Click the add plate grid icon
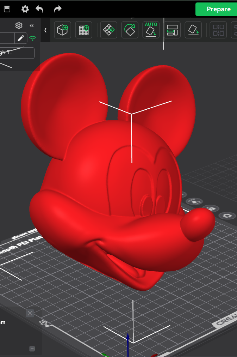This screenshot has height=357, width=237. 83,30
